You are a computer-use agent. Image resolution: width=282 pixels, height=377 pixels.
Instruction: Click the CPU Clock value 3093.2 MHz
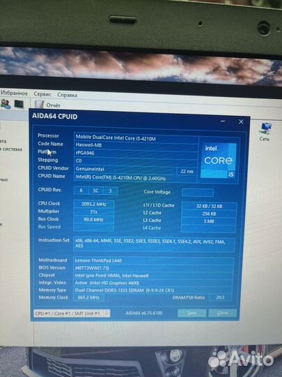tap(94, 204)
